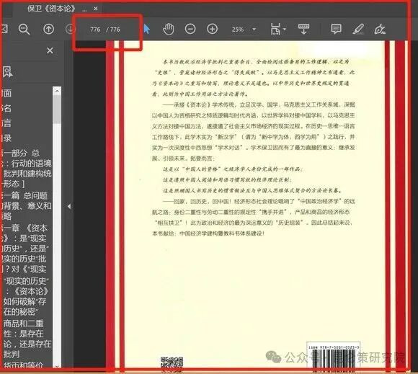Collapse the navigation pane arrow
The height and width of the screenshot is (374, 418).
pyautogui.click(x=68, y=206)
